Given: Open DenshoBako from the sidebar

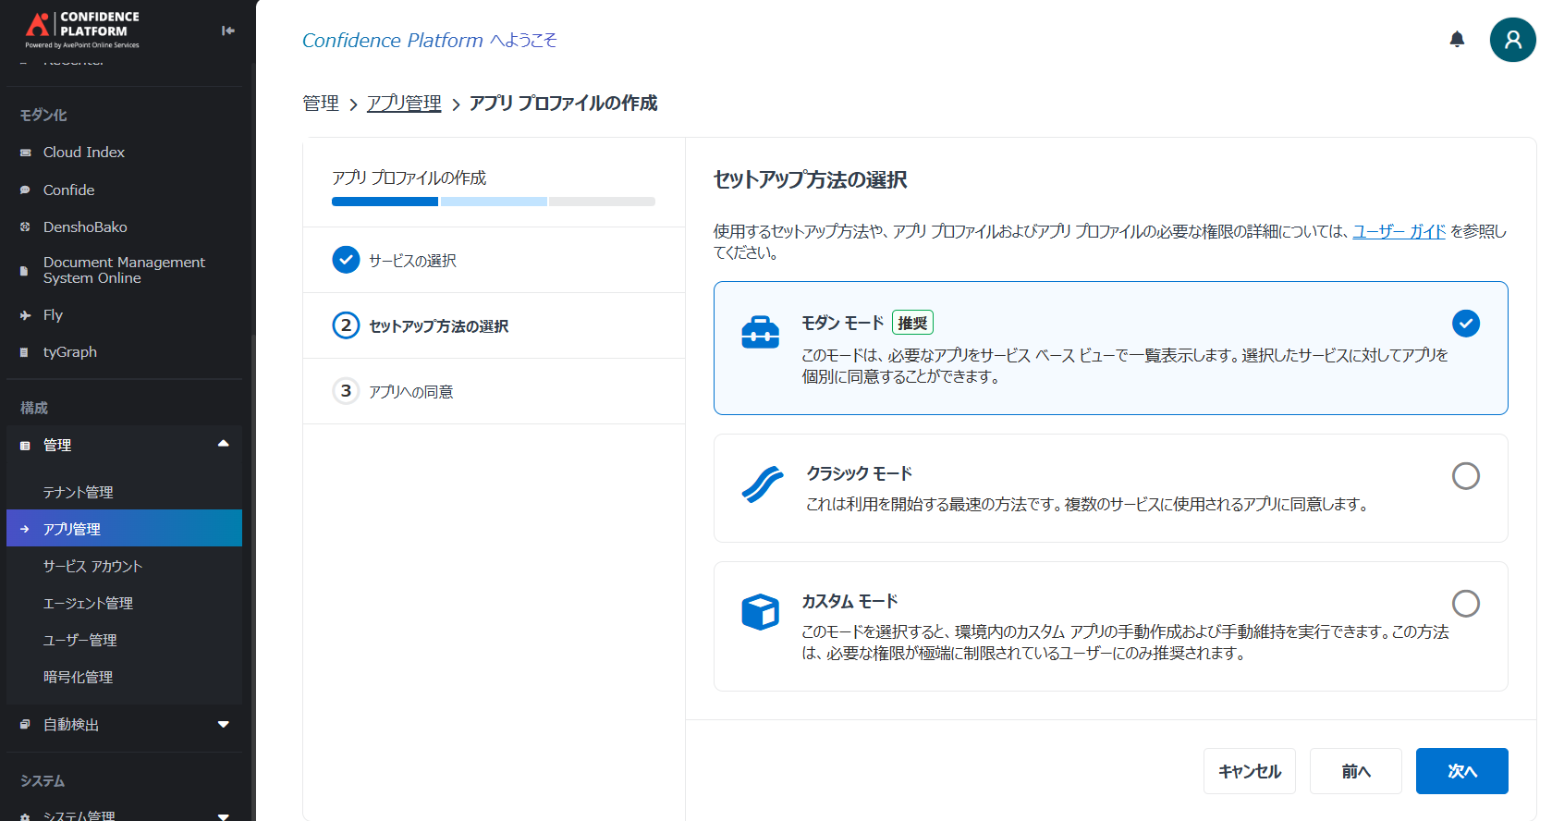Looking at the screenshot, I should click(x=85, y=227).
